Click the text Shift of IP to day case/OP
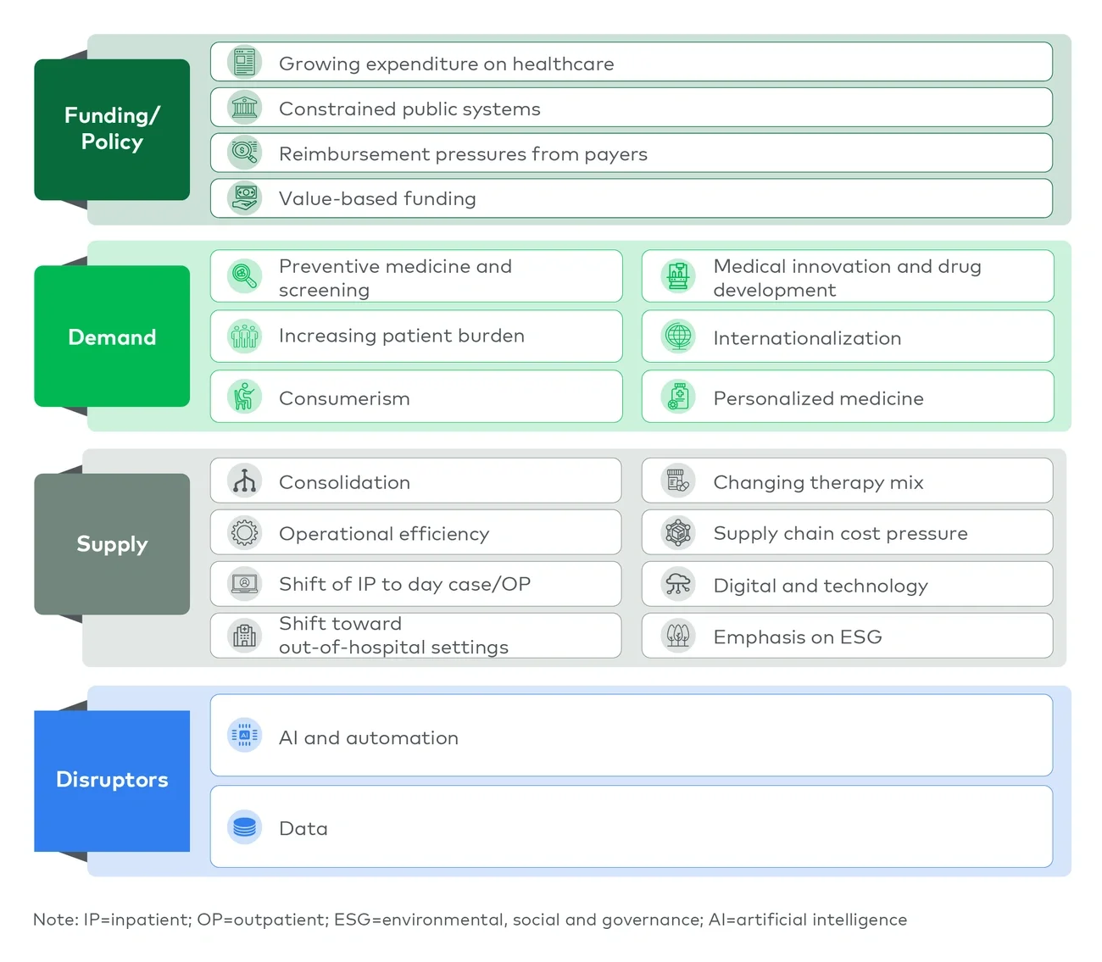Screen dimensions: 1102x962 coord(404,584)
